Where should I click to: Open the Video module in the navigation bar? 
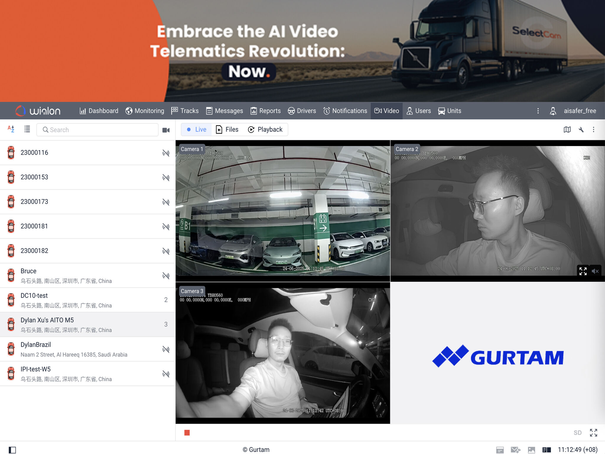386,111
